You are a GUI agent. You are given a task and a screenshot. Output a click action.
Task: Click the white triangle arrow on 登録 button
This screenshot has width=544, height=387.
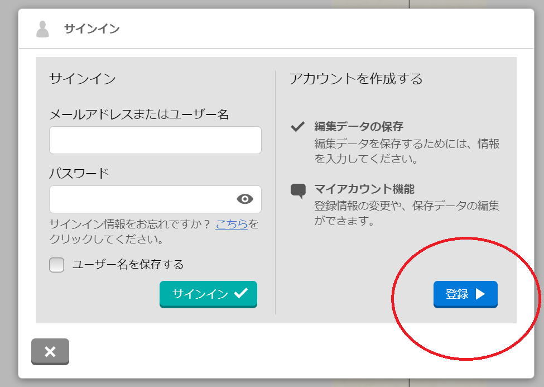pyautogui.click(x=480, y=294)
